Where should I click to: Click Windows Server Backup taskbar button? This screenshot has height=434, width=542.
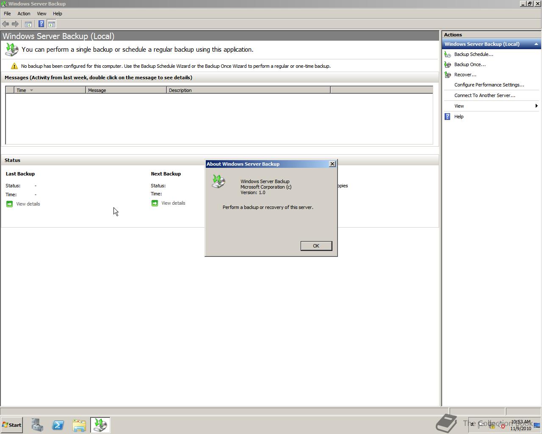click(x=100, y=425)
